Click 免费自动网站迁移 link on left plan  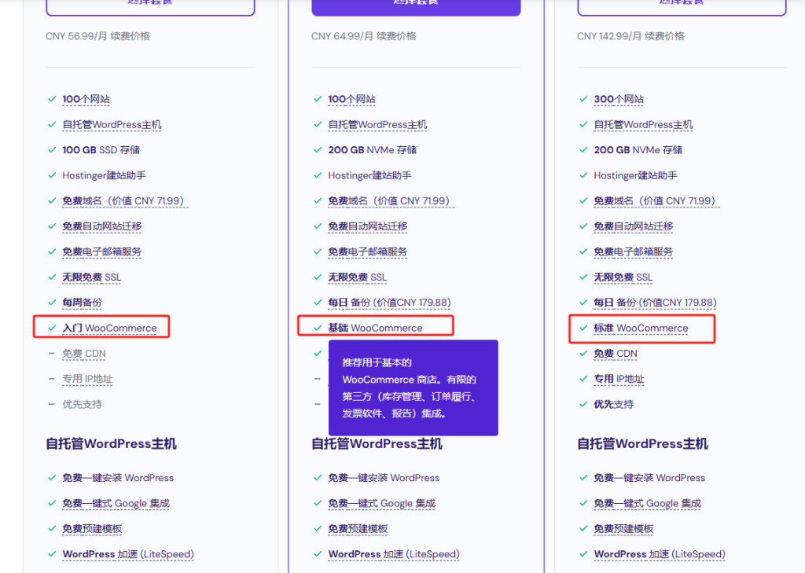pos(101,226)
